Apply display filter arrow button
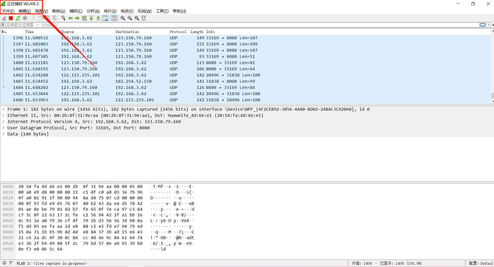 [x=482, y=25]
